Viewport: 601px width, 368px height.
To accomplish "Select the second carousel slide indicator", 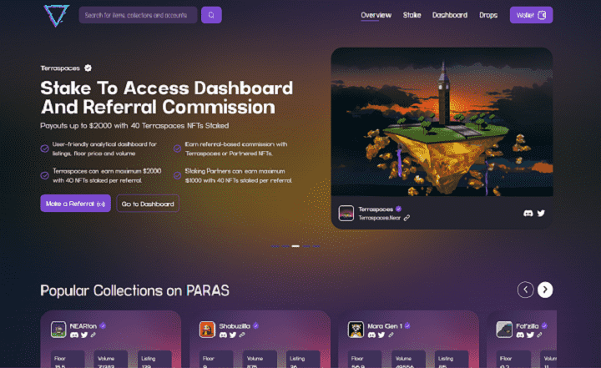I will 285,246.
